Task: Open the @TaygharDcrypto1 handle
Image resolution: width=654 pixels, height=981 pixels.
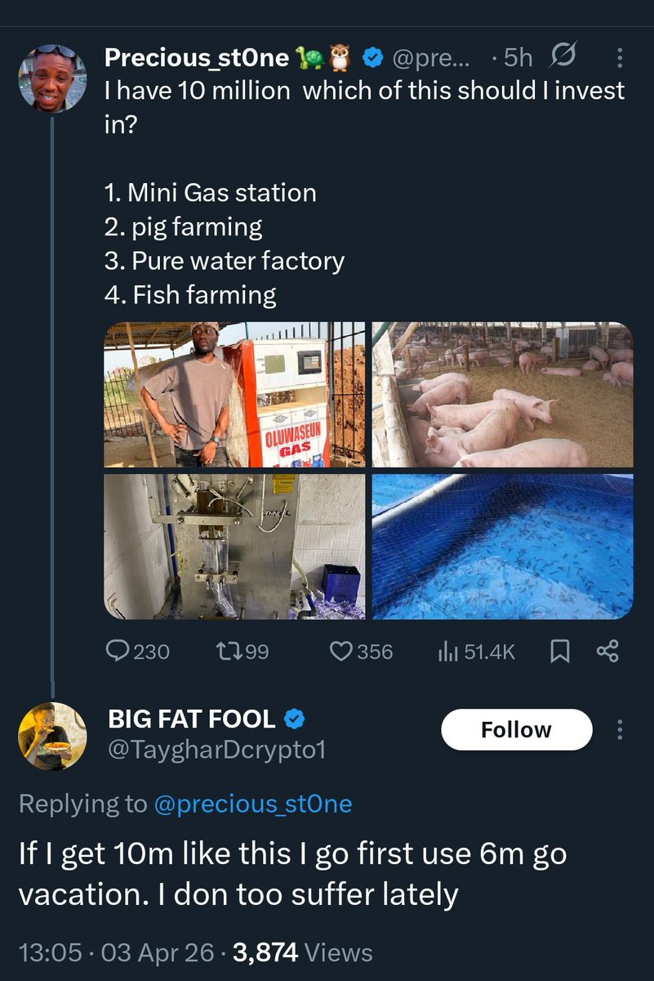Action: pos(217,749)
